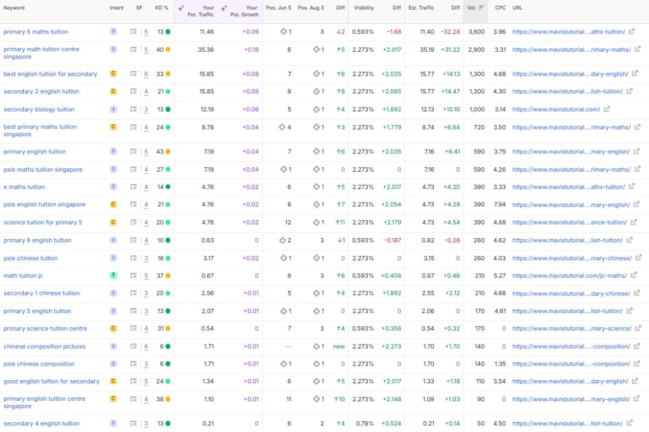View SERP features icon for math tuition jc
The image size is (649, 432).
(134, 276)
